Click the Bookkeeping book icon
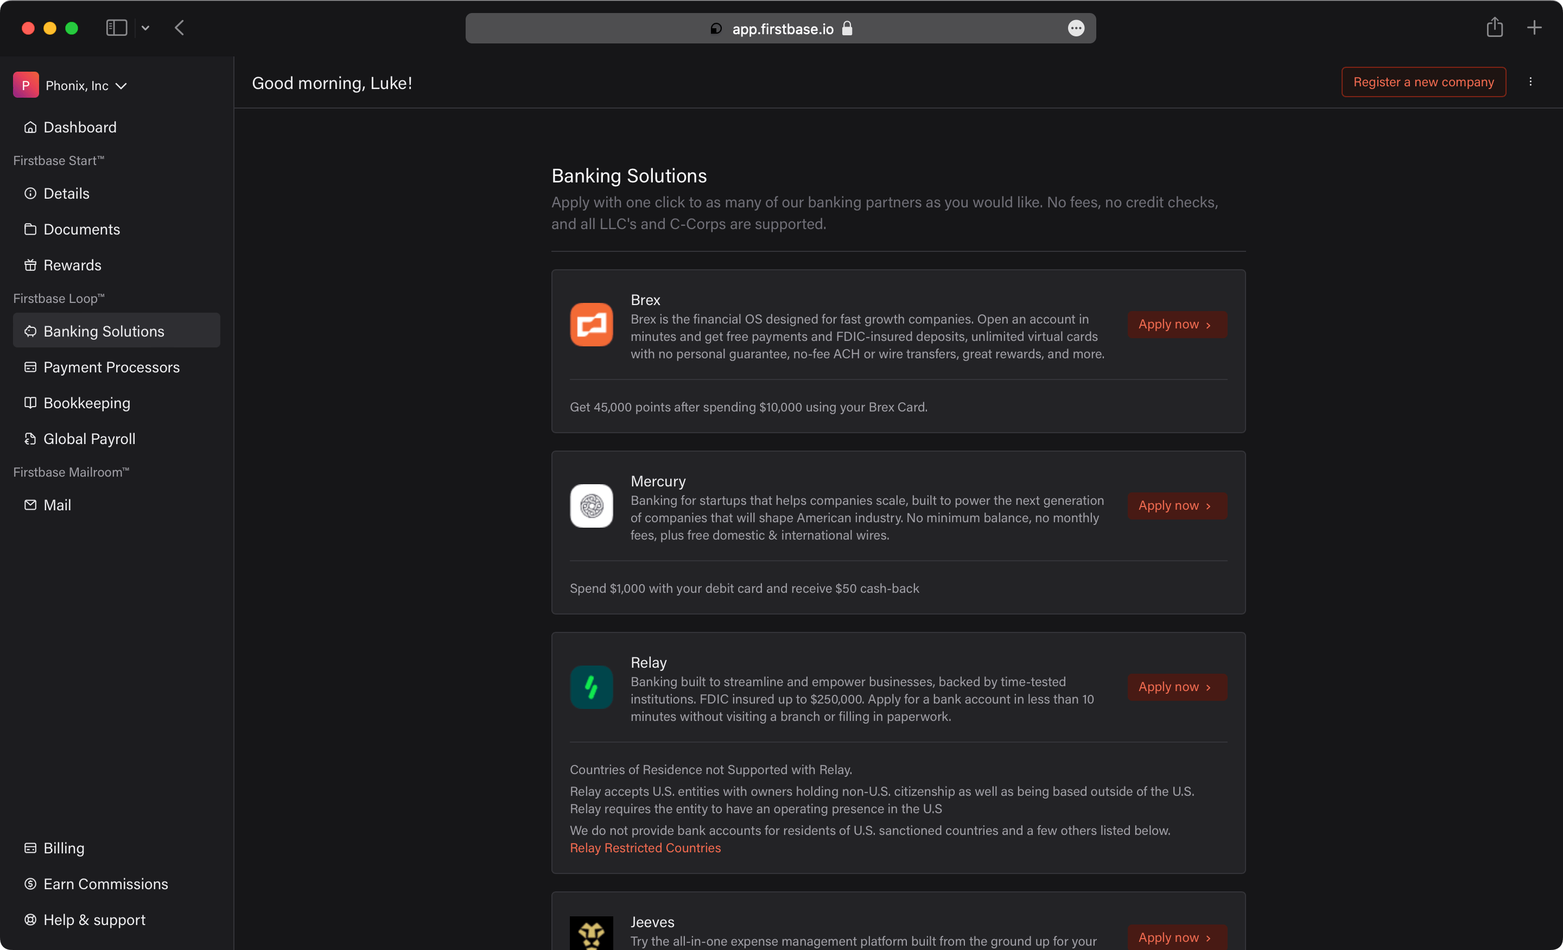The image size is (1563, 950). click(30, 402)
